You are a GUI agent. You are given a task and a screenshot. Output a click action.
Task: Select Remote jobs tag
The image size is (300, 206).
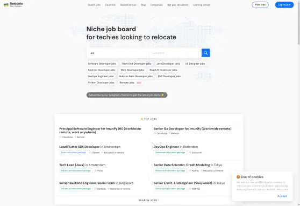[130, 83]
